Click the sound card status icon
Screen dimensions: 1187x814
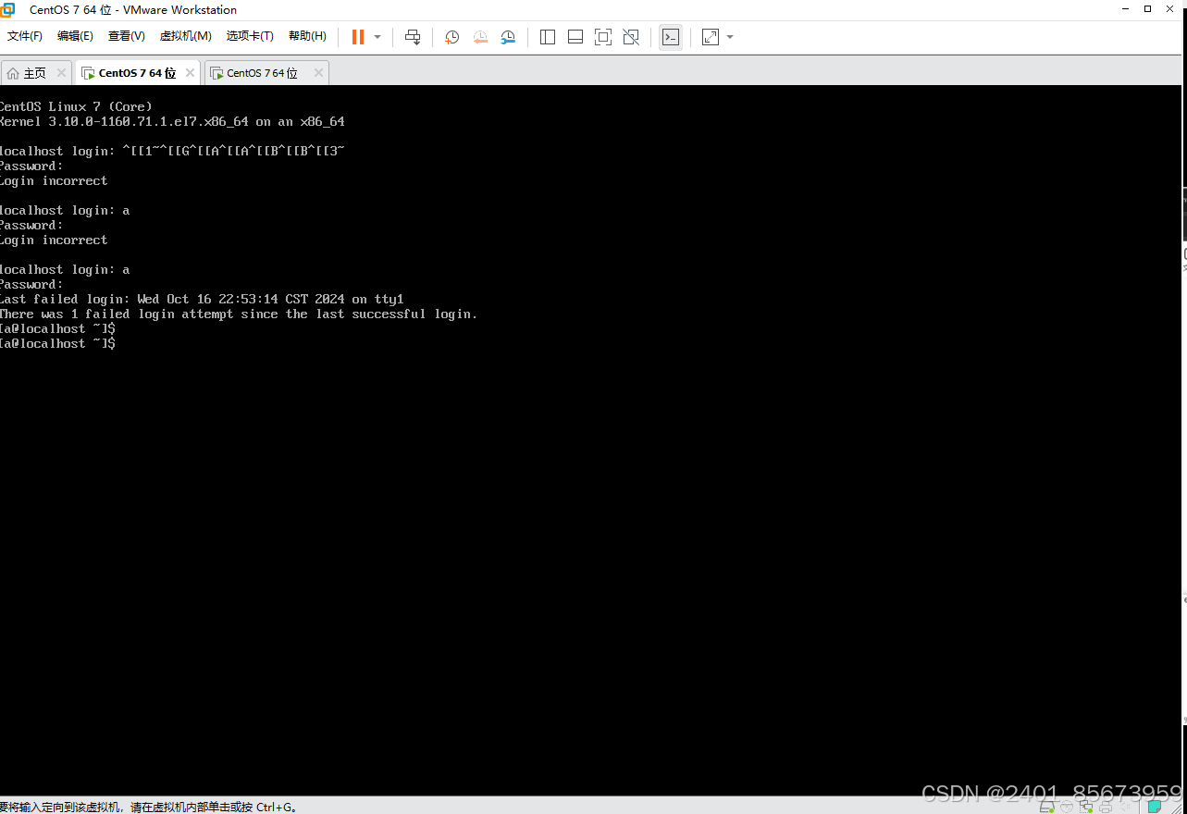[x=1125, y=807]
